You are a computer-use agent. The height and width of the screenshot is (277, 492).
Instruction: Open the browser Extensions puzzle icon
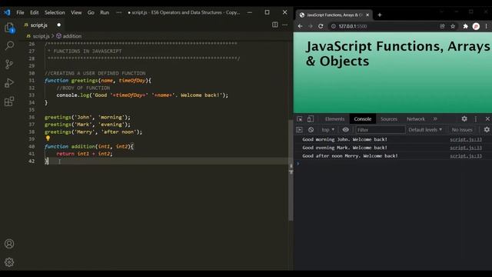coord(465,26)
